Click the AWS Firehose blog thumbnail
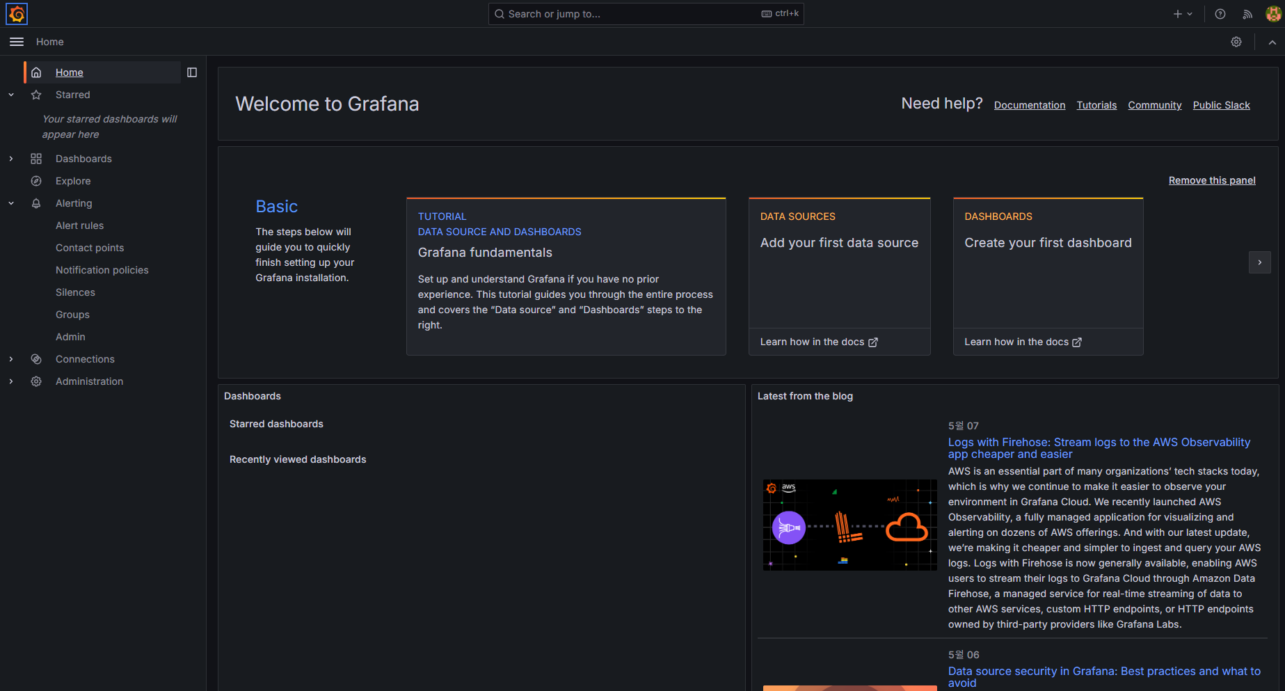Image resolution: width=1285 pixels, height=691 pixels. [849, 525]
